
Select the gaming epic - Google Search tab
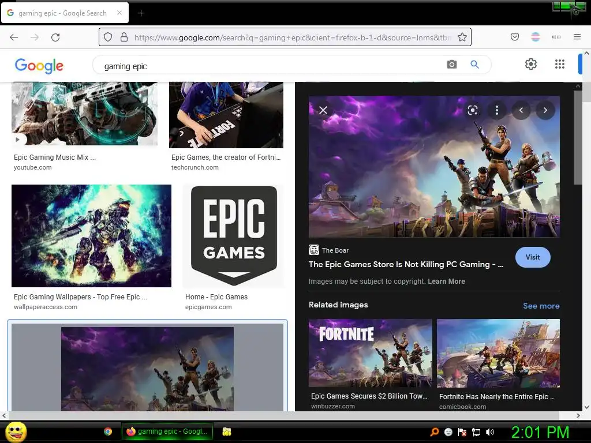tap(65, 13)
